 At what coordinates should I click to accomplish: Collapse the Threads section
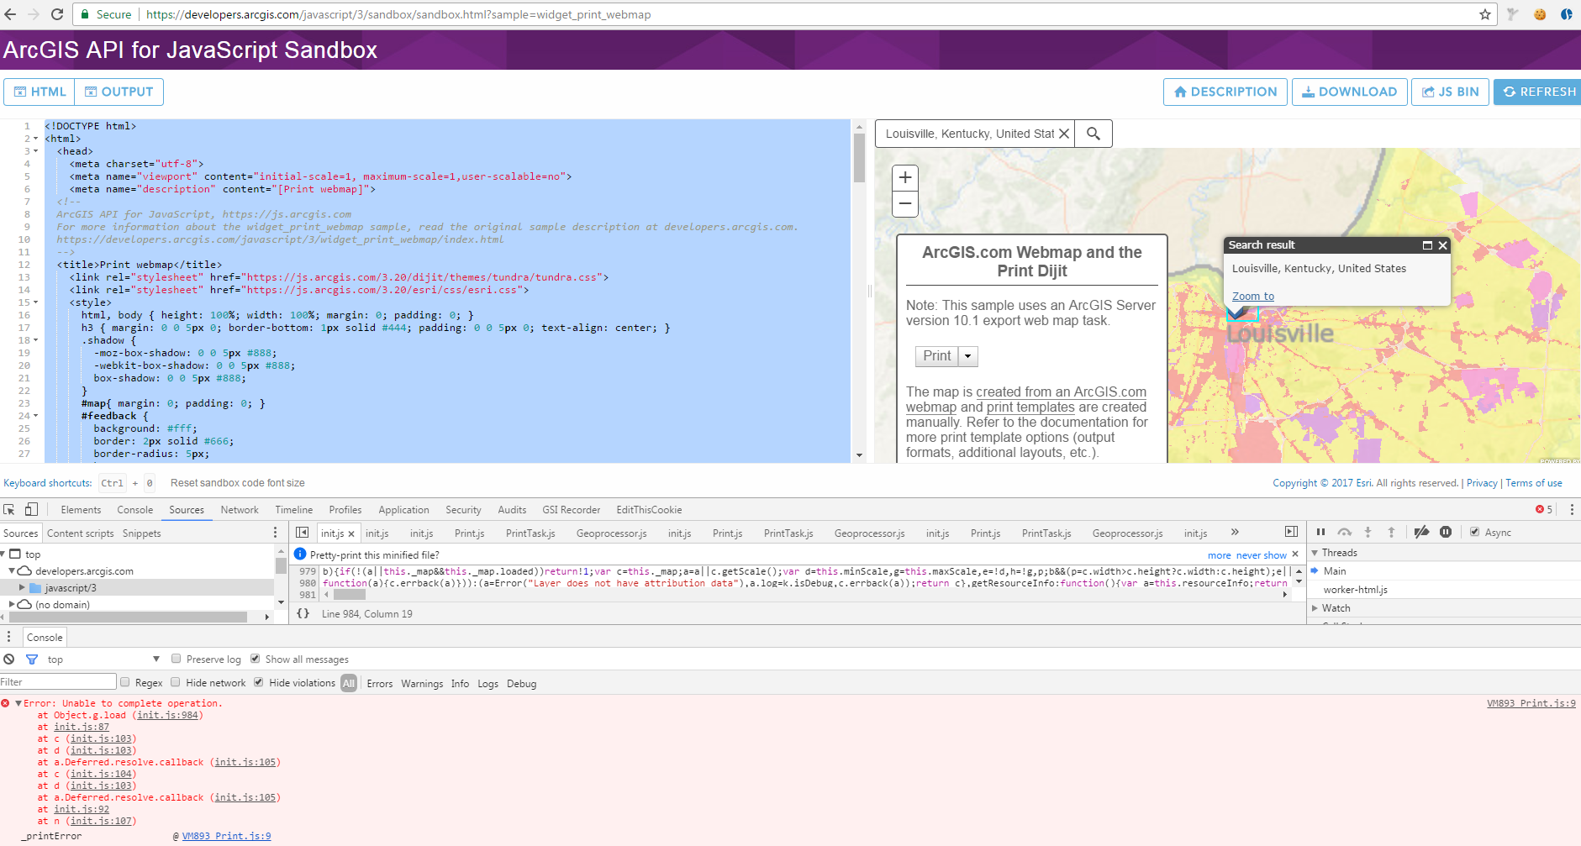1315,553
